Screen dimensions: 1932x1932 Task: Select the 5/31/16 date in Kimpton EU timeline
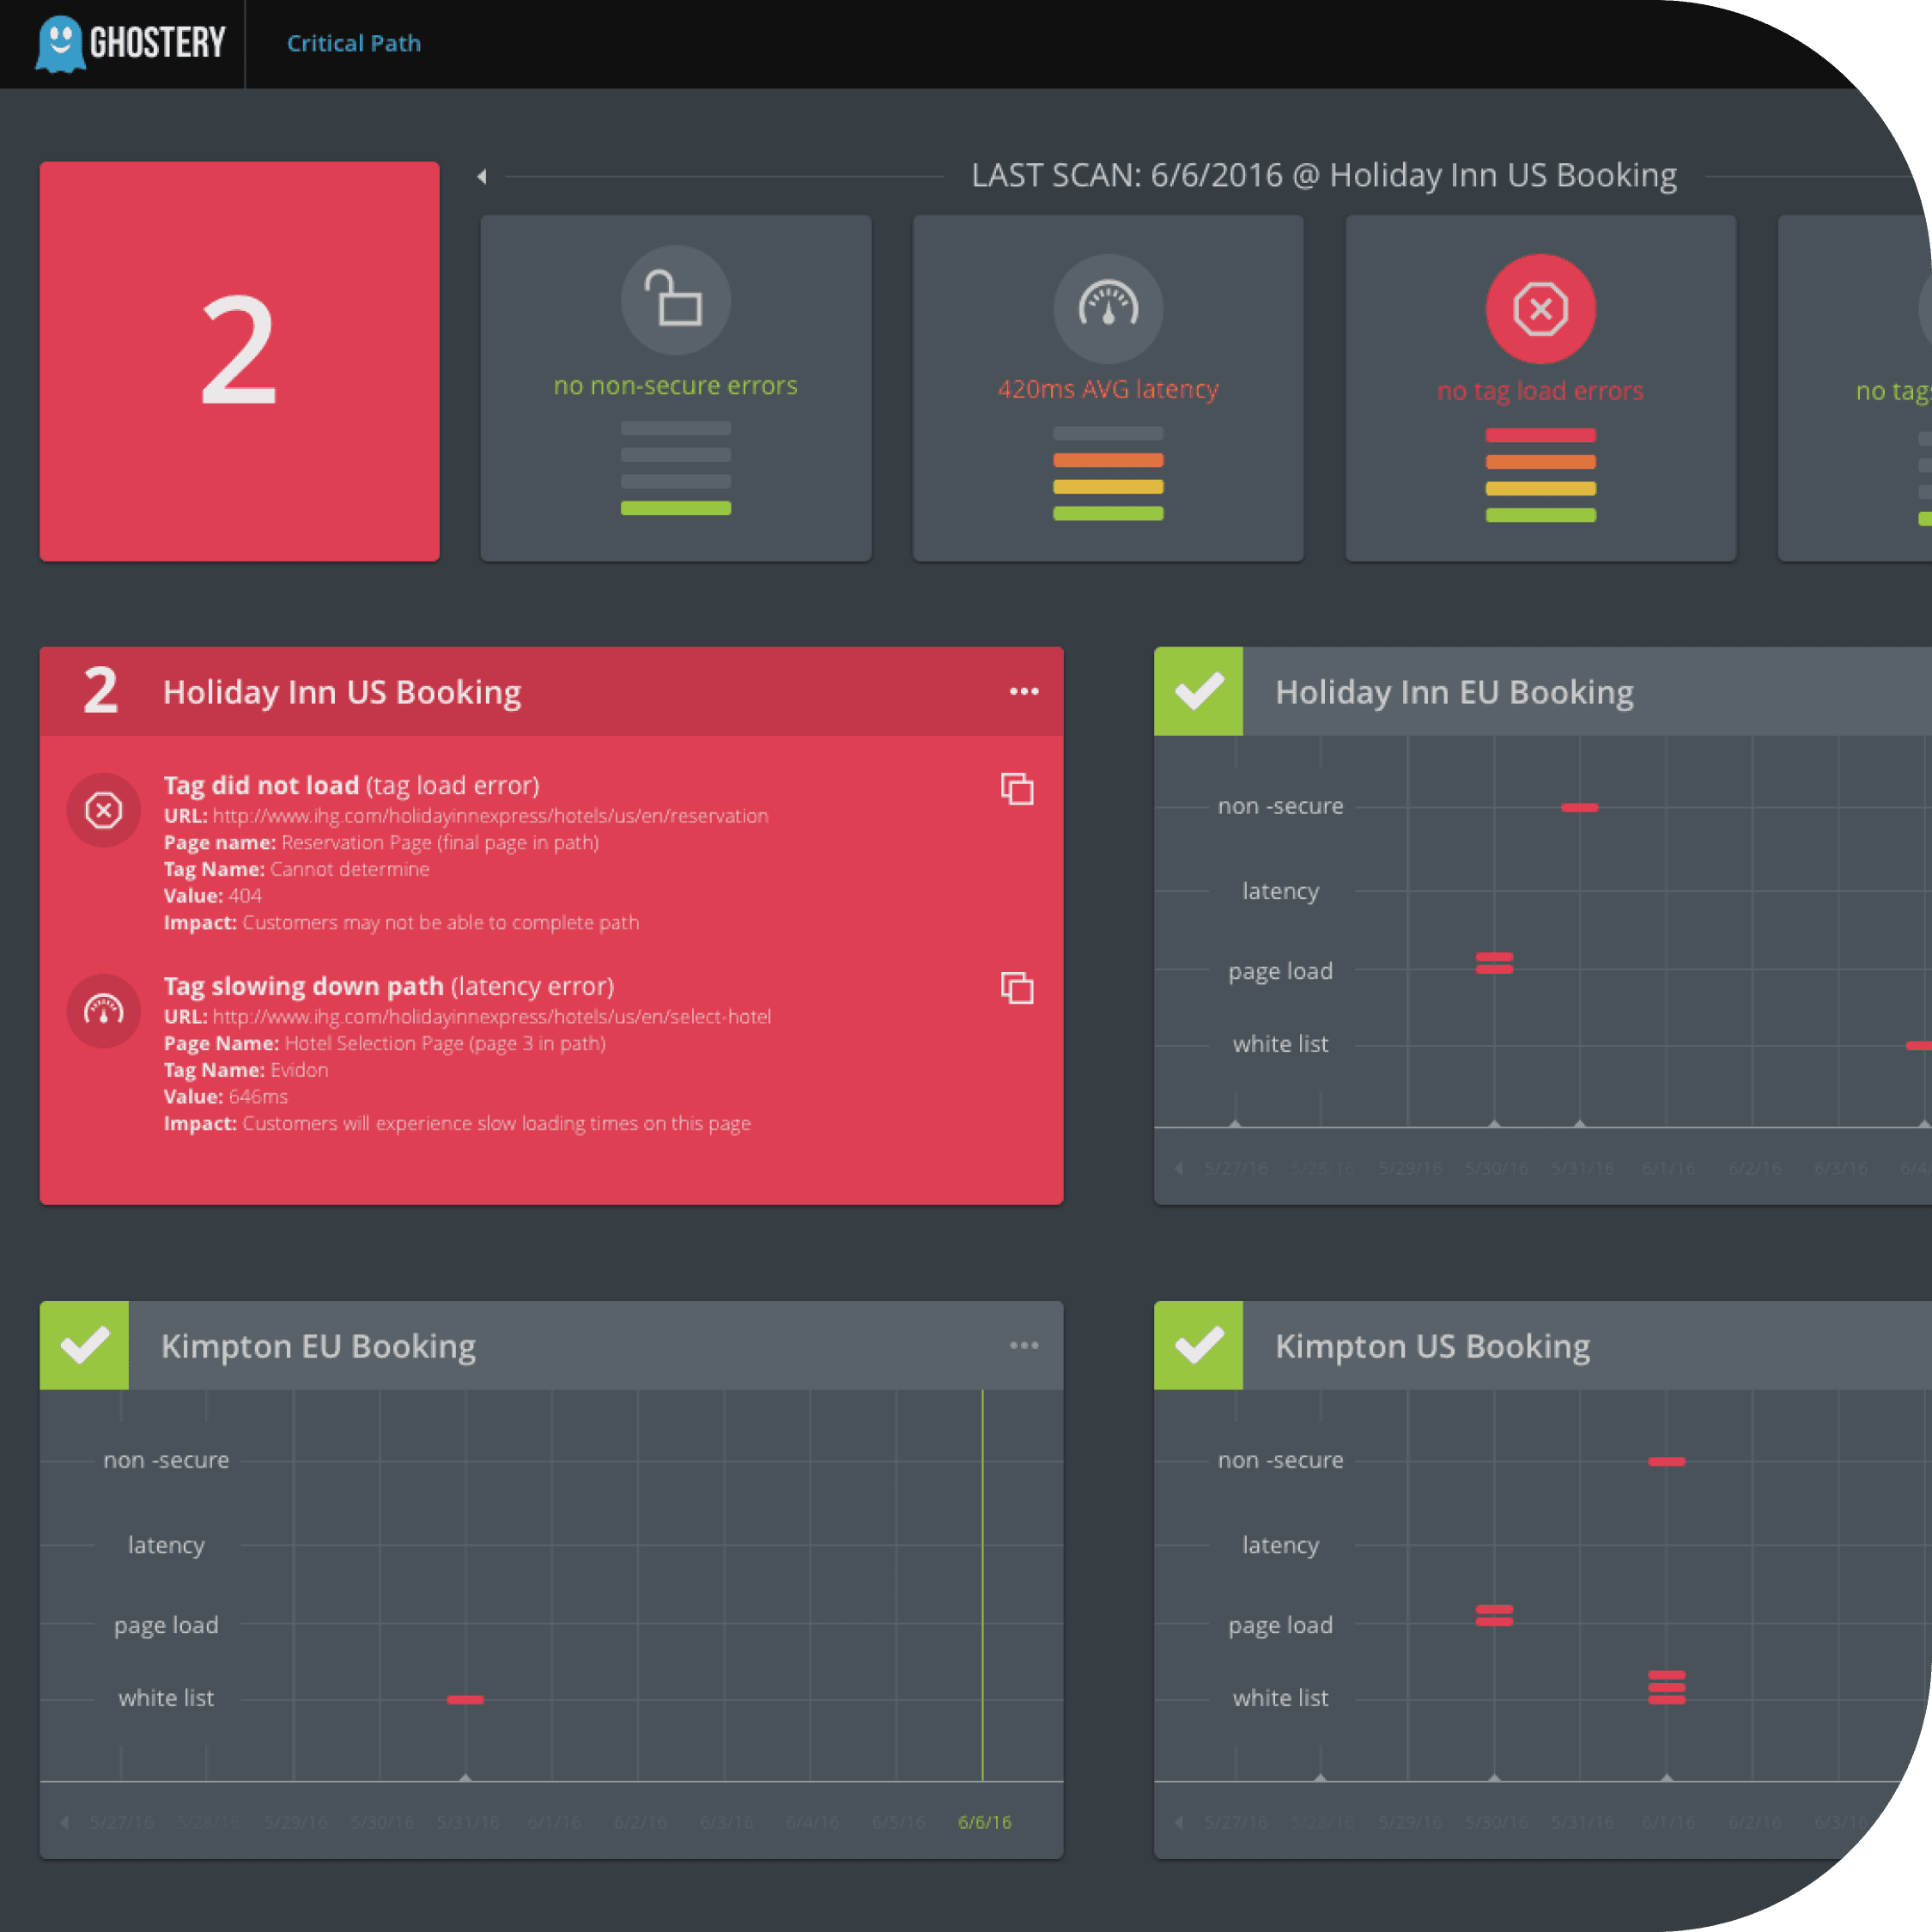467,1822
